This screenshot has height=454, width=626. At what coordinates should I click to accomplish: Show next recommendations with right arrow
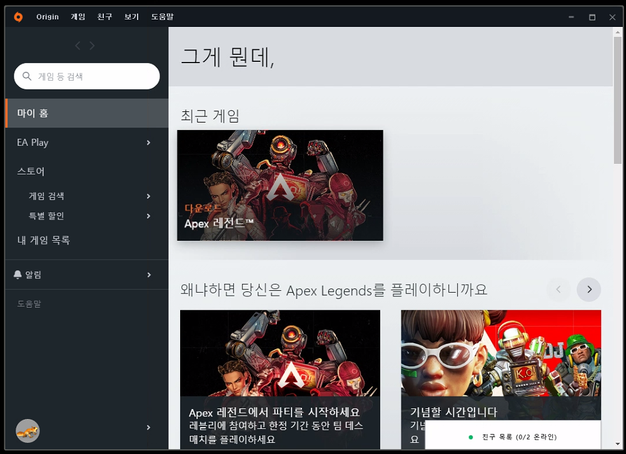click(589, 290)
